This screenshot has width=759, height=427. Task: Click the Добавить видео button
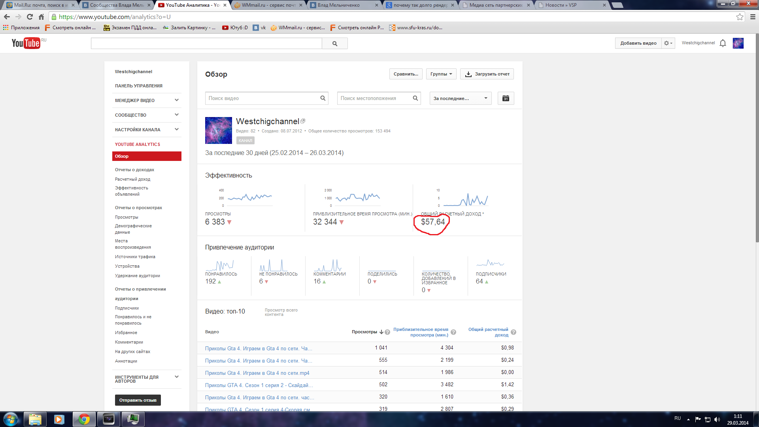point(638,43)
